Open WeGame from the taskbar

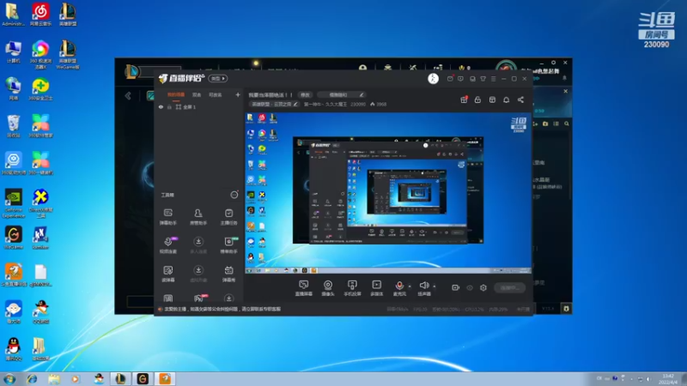pos(143,378)
